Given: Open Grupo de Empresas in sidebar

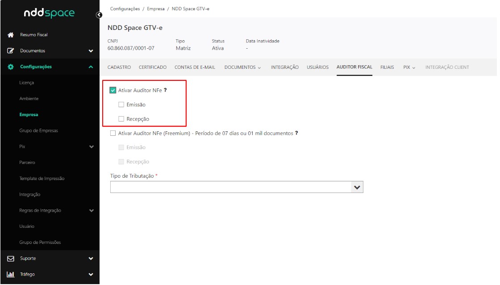Looking at the screenshot, I should [x=38, y=131].
